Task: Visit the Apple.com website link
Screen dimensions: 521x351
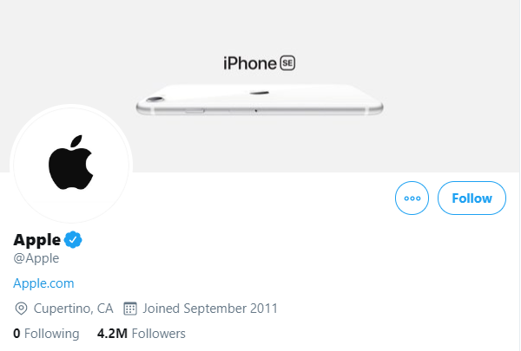Action: 43,283
